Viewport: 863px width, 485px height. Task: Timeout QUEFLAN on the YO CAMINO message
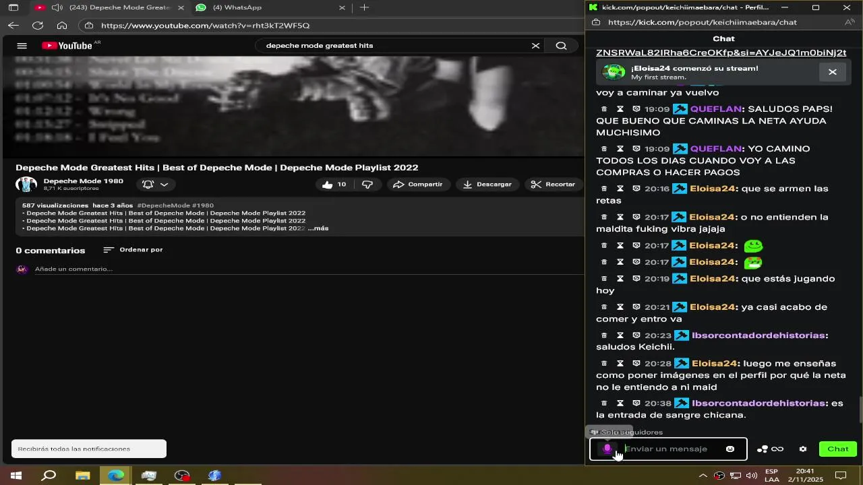click(x=620, y=149)
